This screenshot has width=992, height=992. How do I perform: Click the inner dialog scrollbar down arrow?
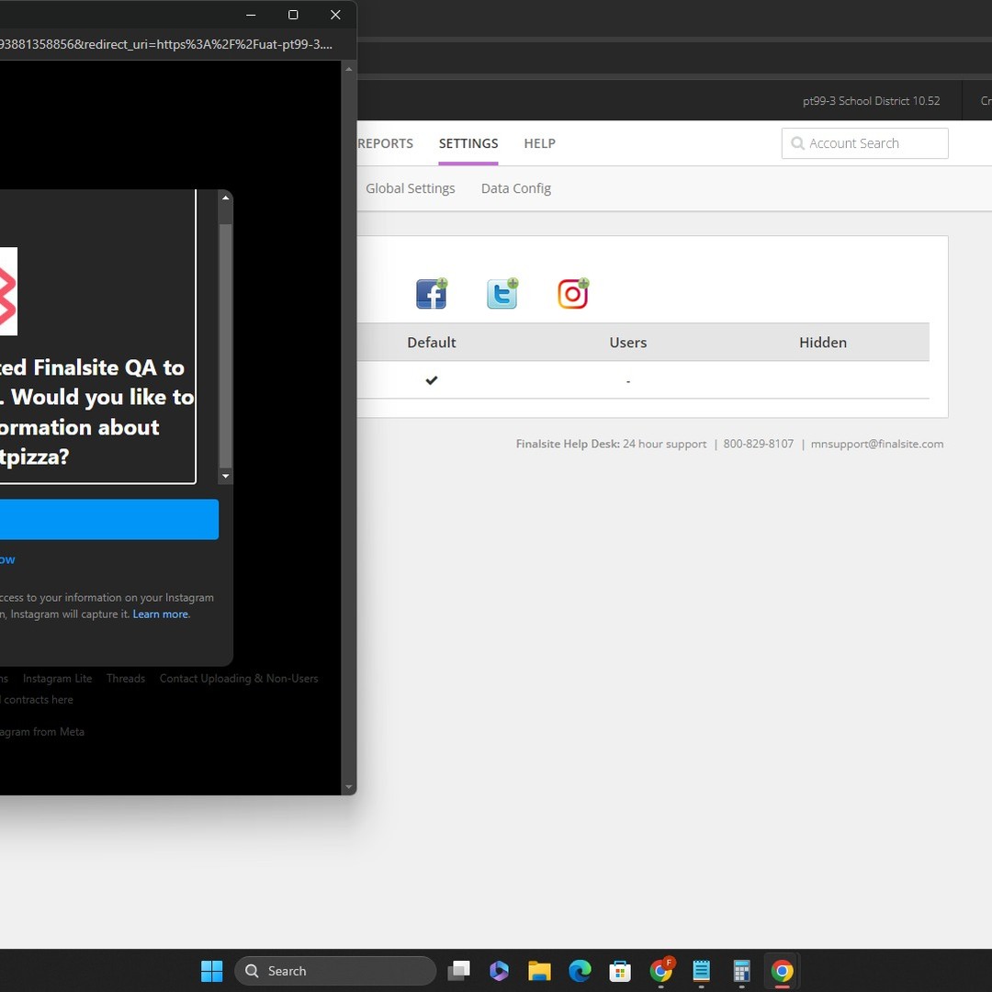click(225, 476)
